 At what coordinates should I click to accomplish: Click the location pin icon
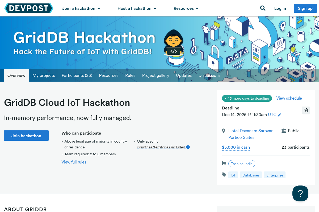click(224, 131)
